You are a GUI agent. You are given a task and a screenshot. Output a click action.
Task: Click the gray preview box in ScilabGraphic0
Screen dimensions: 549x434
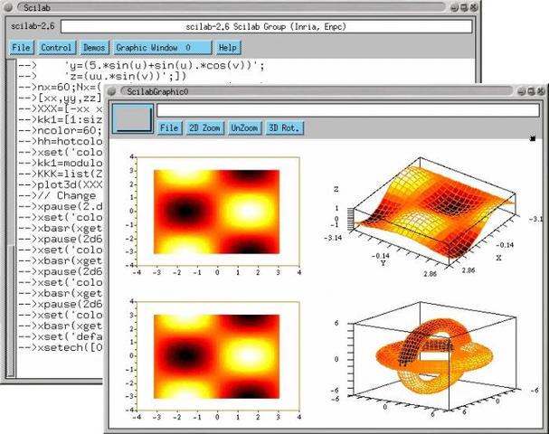[133, 118]
